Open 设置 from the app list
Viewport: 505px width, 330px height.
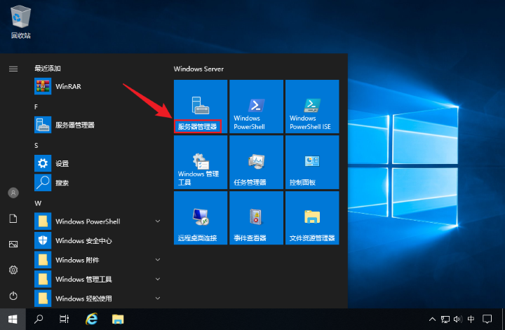click(x=98, y=163)
